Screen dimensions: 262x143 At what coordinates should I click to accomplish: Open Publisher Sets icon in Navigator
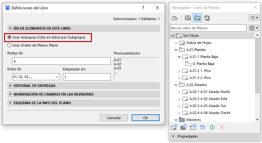[x=207, y=18]
